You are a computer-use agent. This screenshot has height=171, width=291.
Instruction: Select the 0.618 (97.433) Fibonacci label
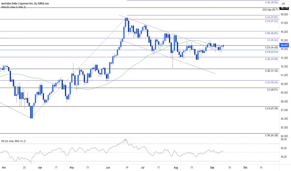[x=272, y=21]
